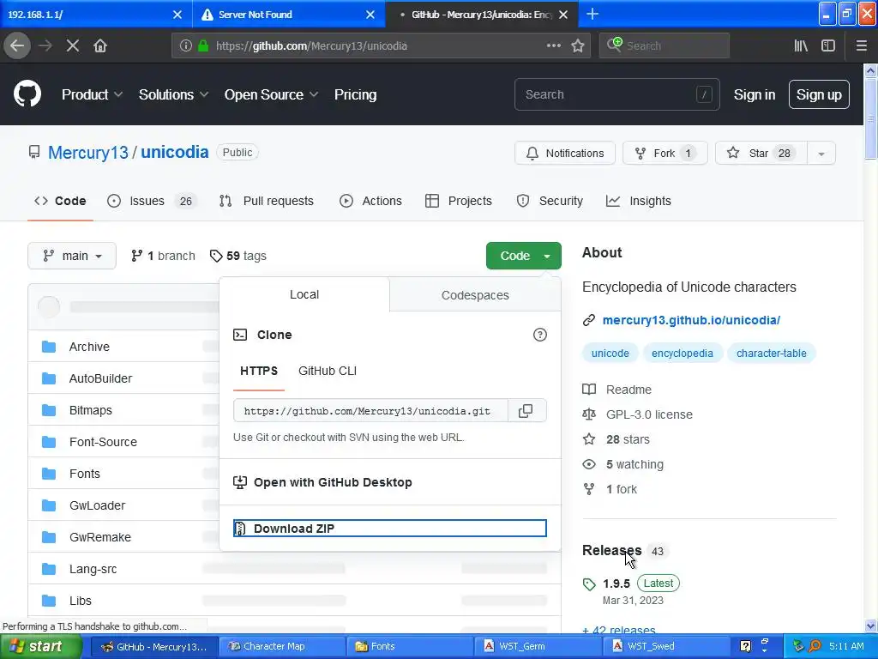Click the encyclopedia topic tag
This screenshot has width=878, height=659.
pyautogui.click(x=682, y=354)
